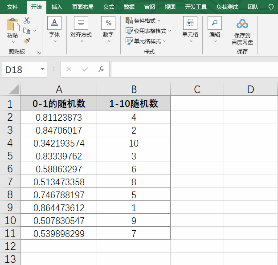Select cell containing 0.342193574

click(x=59, y=143)
